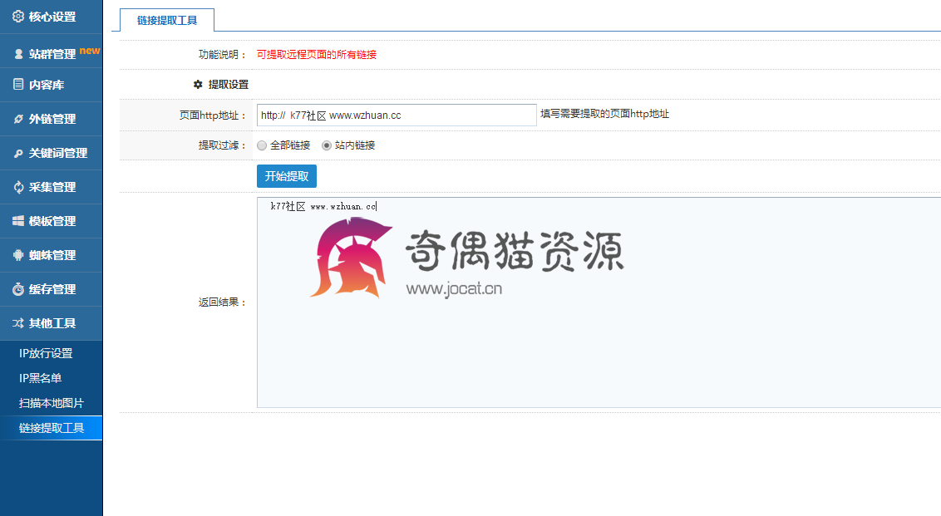Click the document icon beside 内容库

coord(18,85)
